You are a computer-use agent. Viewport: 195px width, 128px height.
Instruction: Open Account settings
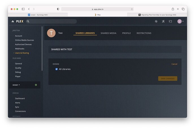(x=19, y=36)
